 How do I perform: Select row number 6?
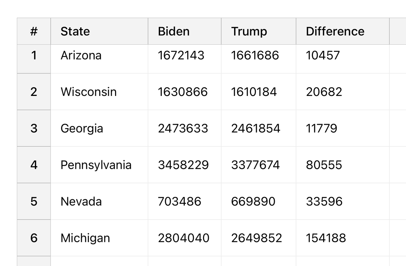coord(33,238)
